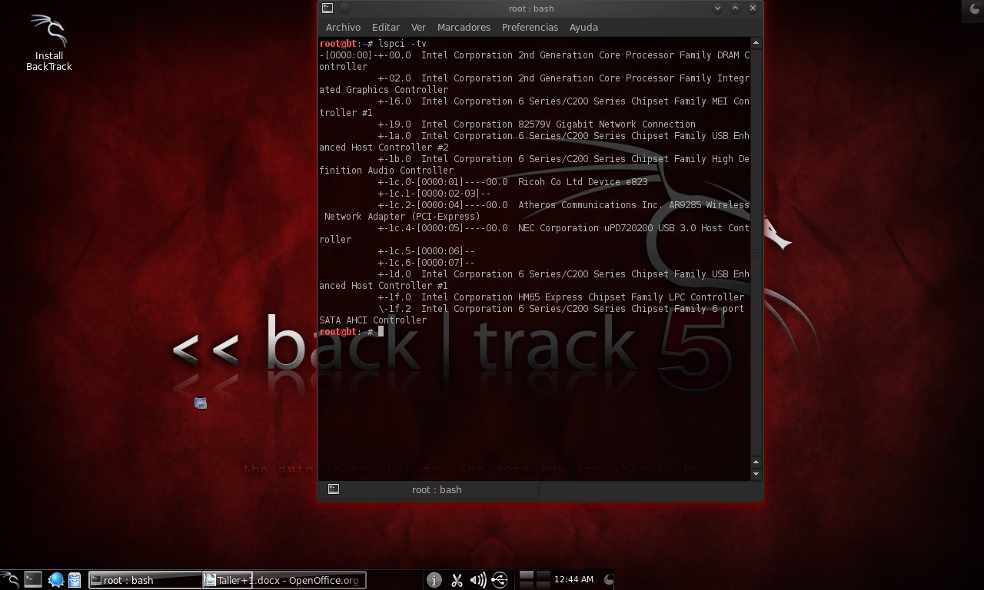984x590 pixels.
Task: Maximize the Konsole window
Action: click(x=736, y=8)
